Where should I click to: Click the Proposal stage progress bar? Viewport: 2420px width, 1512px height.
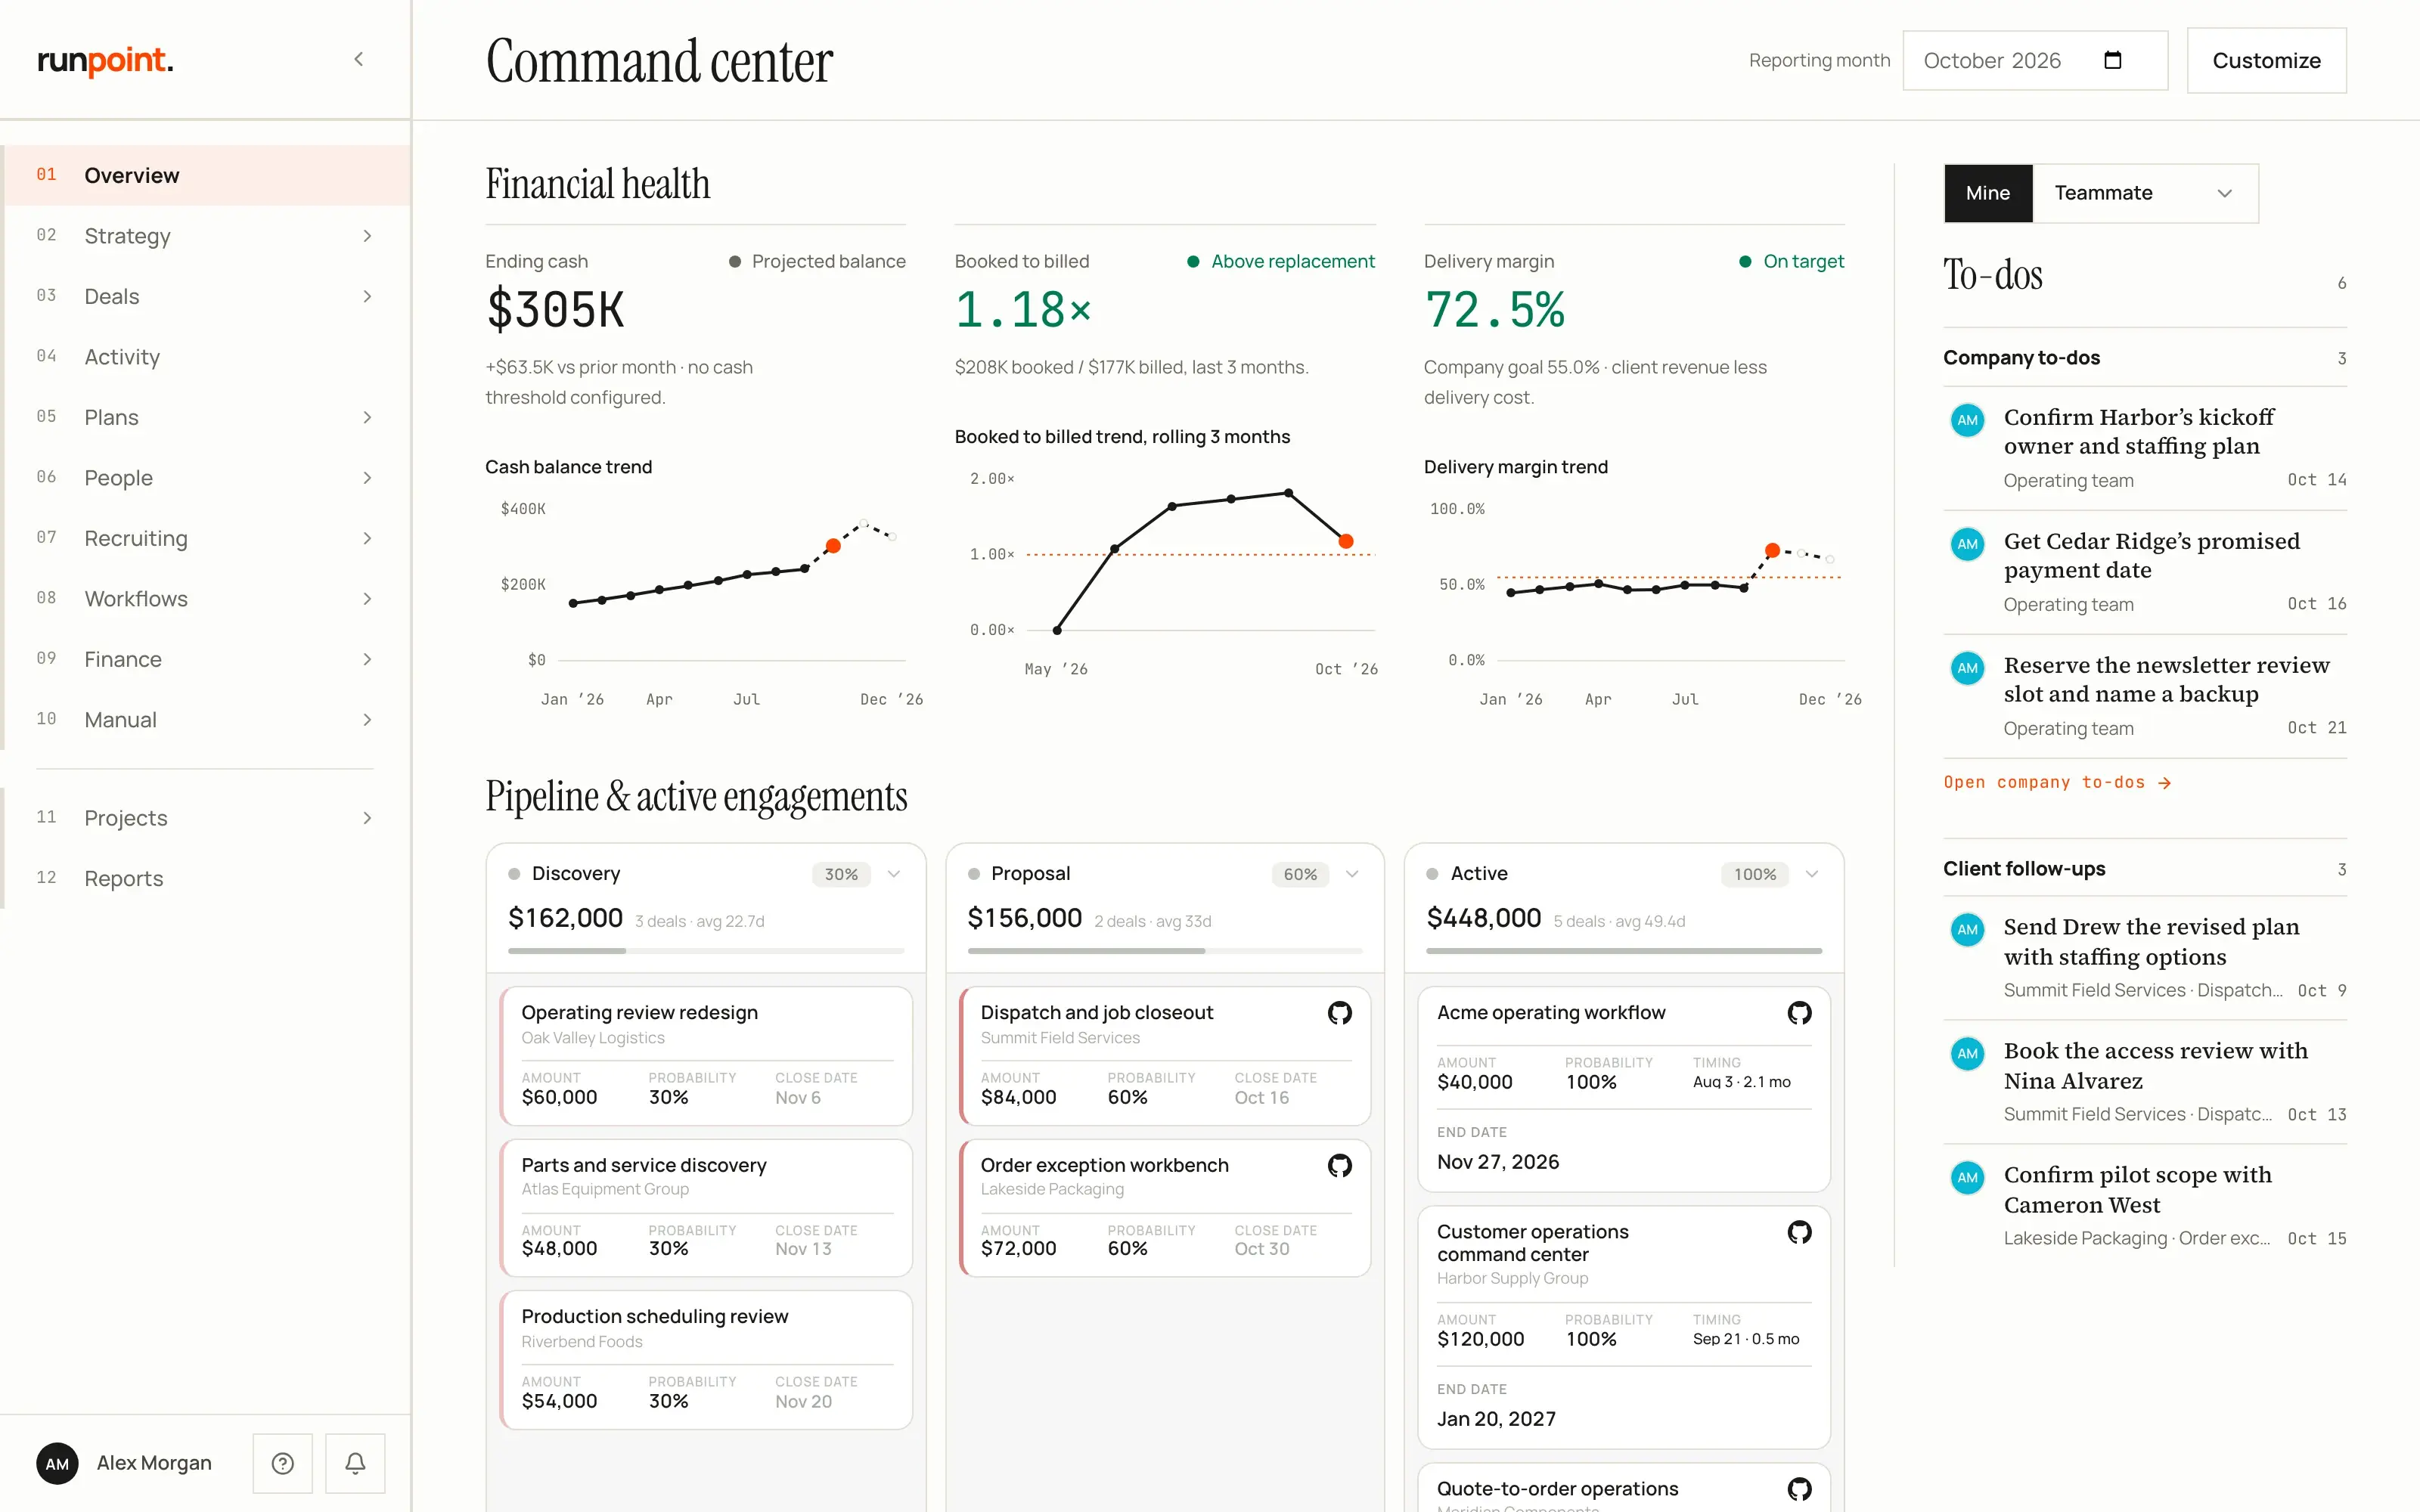tap(1164, 951)
